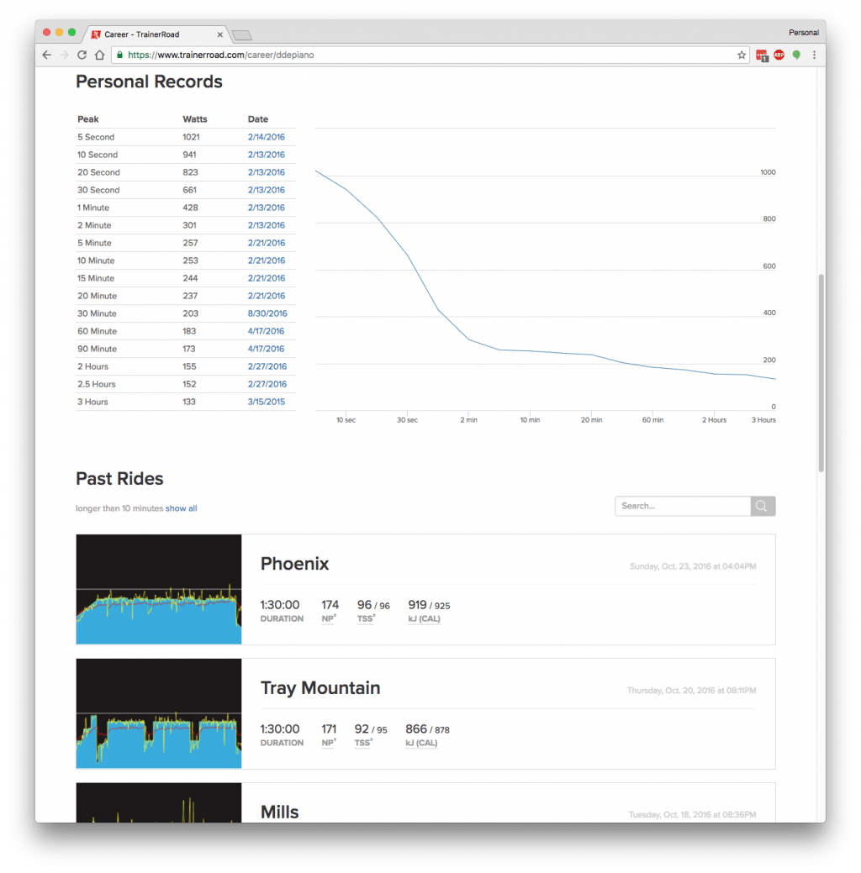Open the Tray Mountain ride title
This screenshot has width=861, height=873.
click(x=320, y=688)
